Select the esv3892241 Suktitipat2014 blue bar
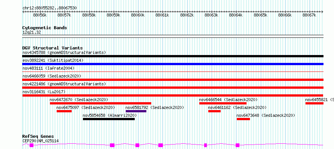Viewport: 334px width, 149px height. click(x=173, y=64)
